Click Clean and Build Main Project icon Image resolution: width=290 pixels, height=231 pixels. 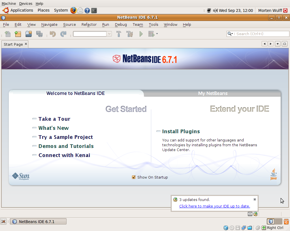(x=129, y=34)
